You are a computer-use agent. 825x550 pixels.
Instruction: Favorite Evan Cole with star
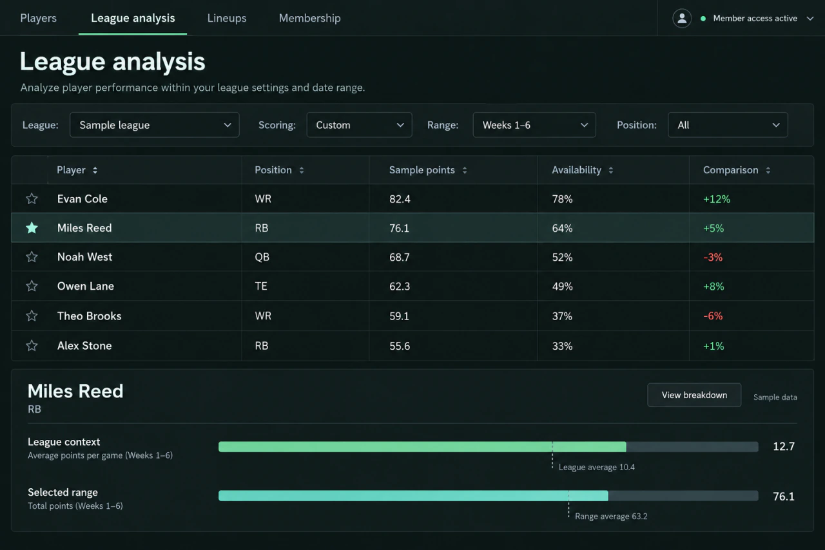(32, 199)
